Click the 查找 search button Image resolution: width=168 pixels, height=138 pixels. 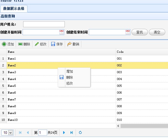point(140,32)
